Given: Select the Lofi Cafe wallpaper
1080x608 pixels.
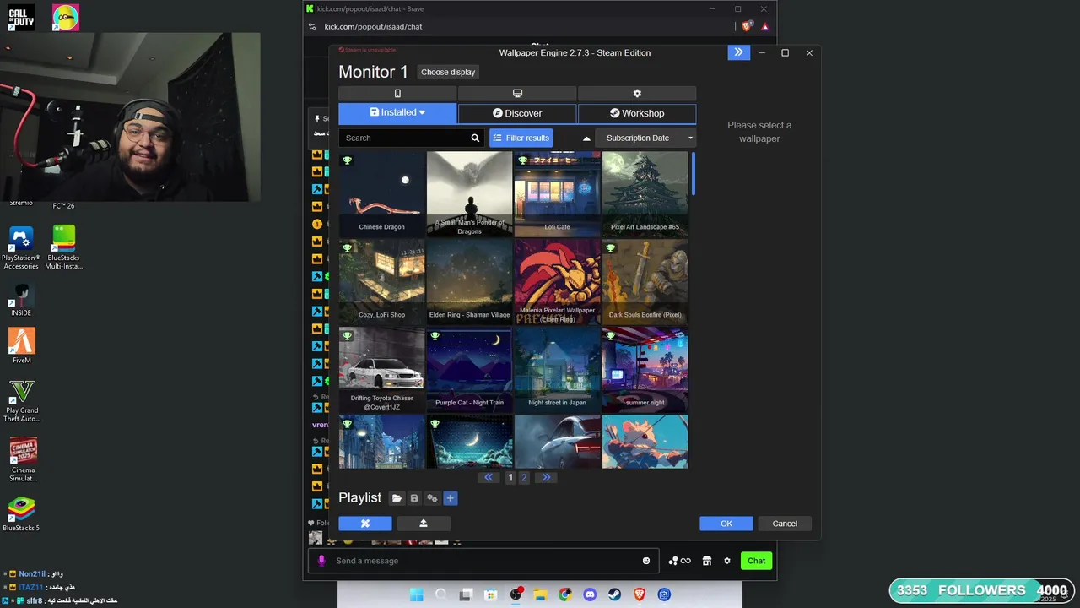Looking at the screenshot, I should click(x=558, y=194).
